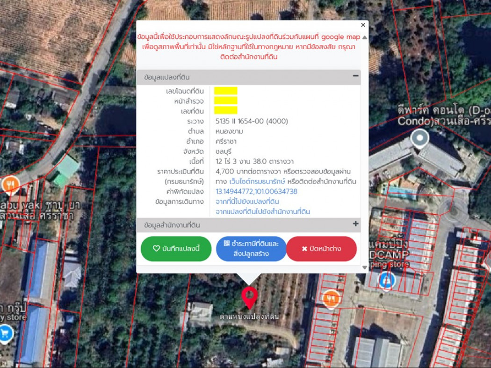The image size is (491, 368).
Task: Click the red land parcel location pin
Action: (x=249, y=297)
